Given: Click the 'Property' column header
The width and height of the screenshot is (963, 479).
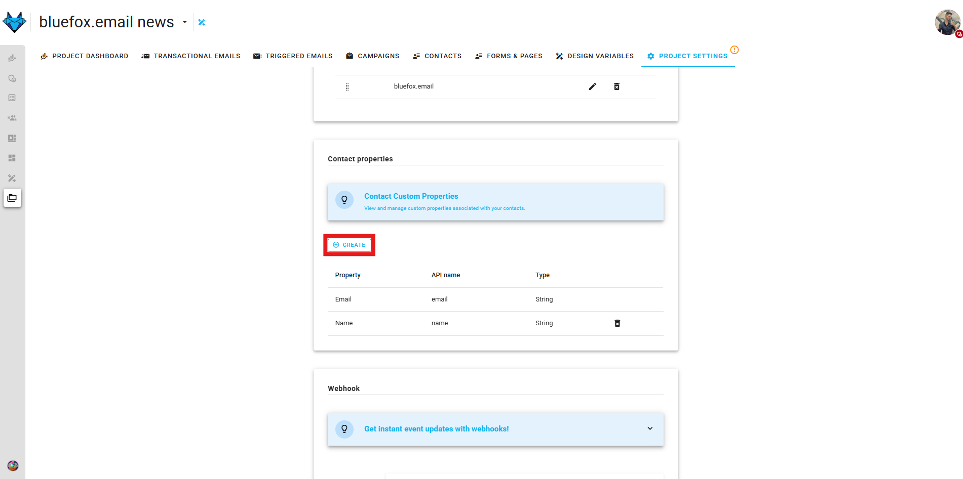Looking at the screenshot, I should click(348, 275).
